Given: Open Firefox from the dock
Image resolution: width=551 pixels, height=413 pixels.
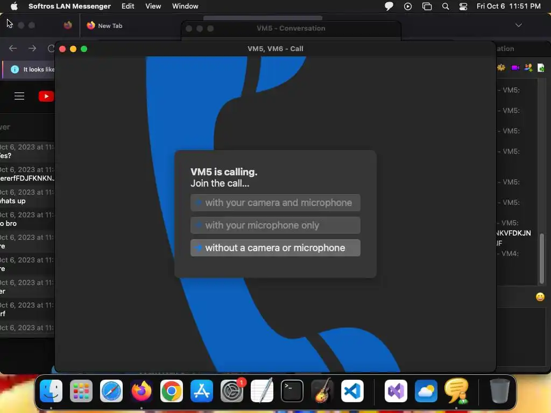Looking at the screenshot, I should (142, 391).
